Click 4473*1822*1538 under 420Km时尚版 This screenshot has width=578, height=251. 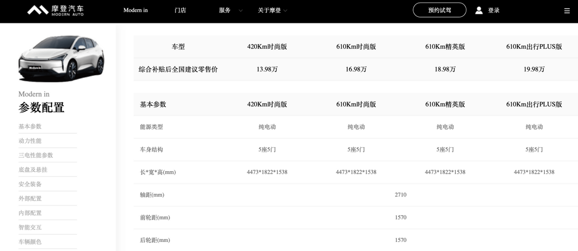tap(267, 172)
